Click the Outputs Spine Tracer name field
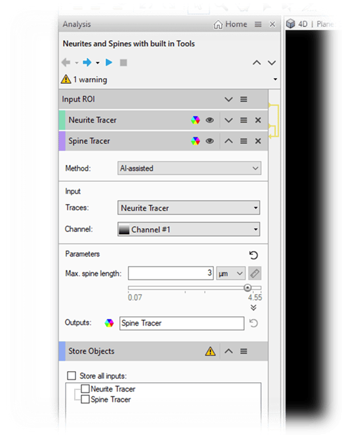345x438 pixels. (182, 323)
